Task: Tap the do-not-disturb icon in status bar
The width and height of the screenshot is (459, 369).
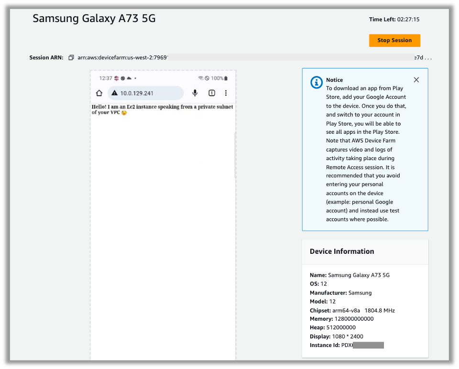Action: tap(208, 78)
